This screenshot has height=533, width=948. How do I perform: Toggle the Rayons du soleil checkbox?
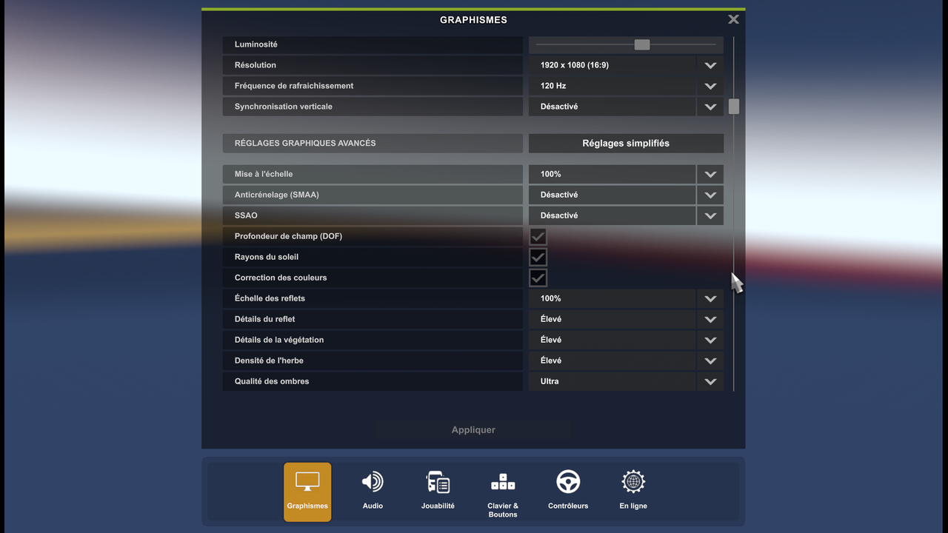[x=538, y=257]
